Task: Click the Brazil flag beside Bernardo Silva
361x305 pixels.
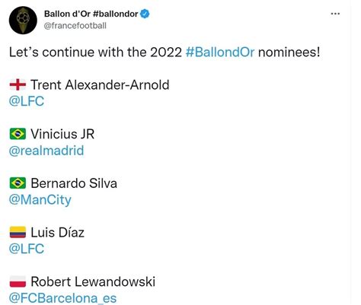Action: 18,183
